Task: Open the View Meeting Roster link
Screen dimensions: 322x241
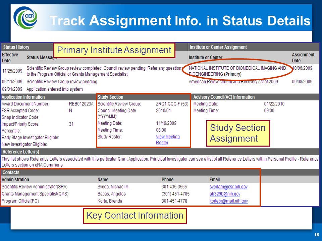Action: pos(168,140)
